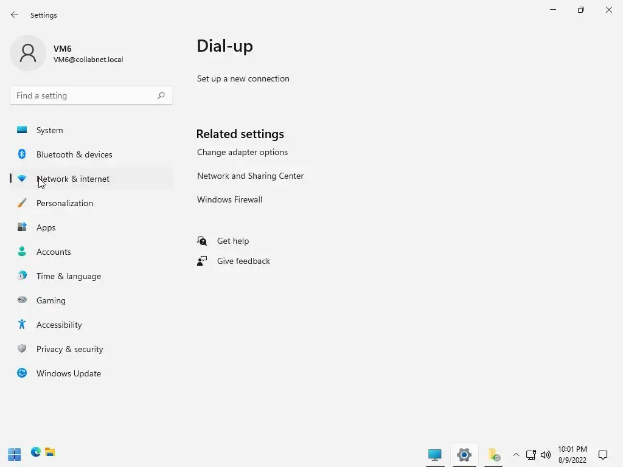Click the folder app taskbar icon

pos(493,455)
